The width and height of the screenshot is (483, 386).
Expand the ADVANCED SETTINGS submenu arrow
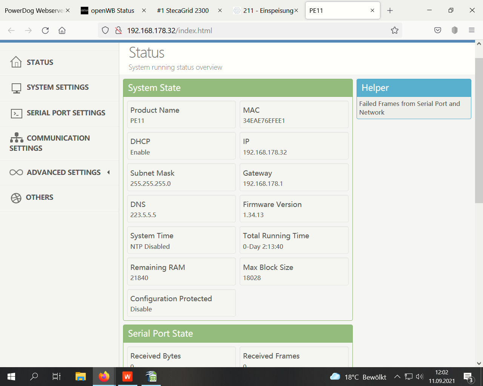tap(109, 172)
